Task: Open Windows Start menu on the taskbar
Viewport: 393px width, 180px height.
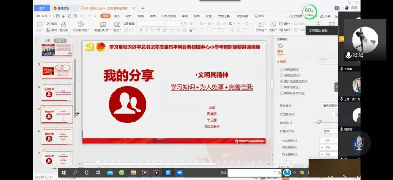Action: pos(64,172)
